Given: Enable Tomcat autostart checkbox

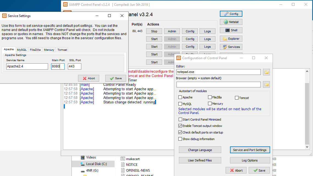Looking at the screenshot, I should 237,98.
